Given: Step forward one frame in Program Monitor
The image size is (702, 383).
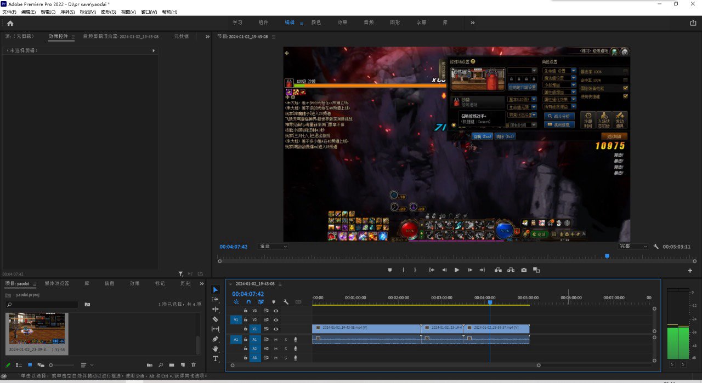Looking at the screenshot, I should point(470,270).
